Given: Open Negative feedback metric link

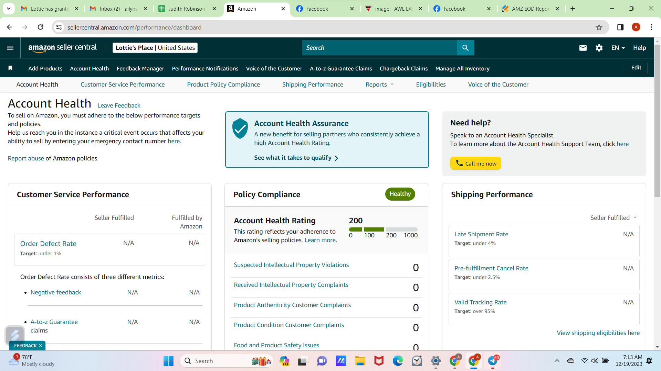Looking at the screenshot, I should [x=56, y=292].
